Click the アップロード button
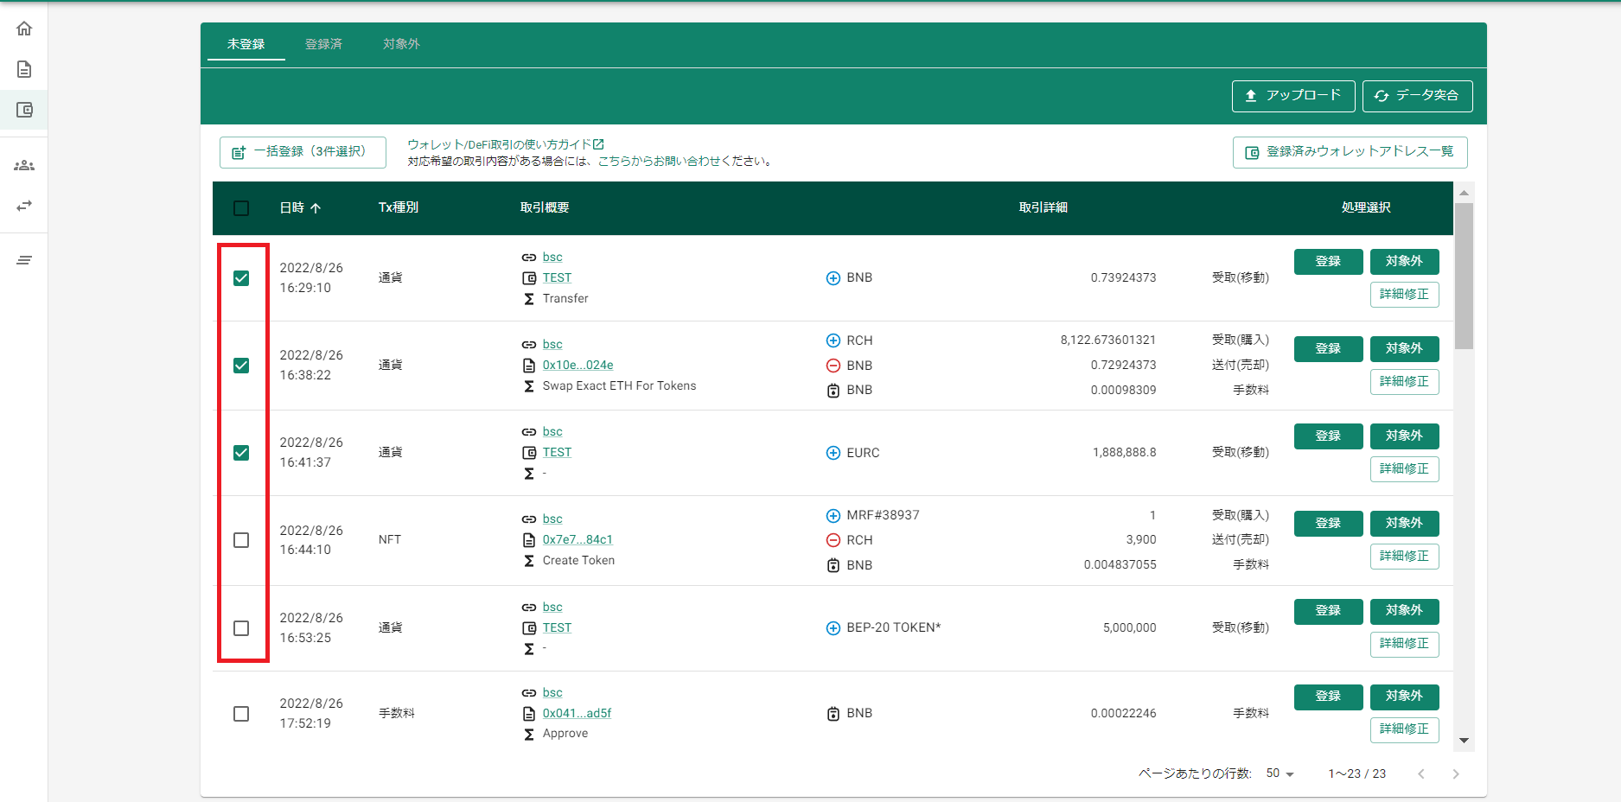 (1293, 96)
